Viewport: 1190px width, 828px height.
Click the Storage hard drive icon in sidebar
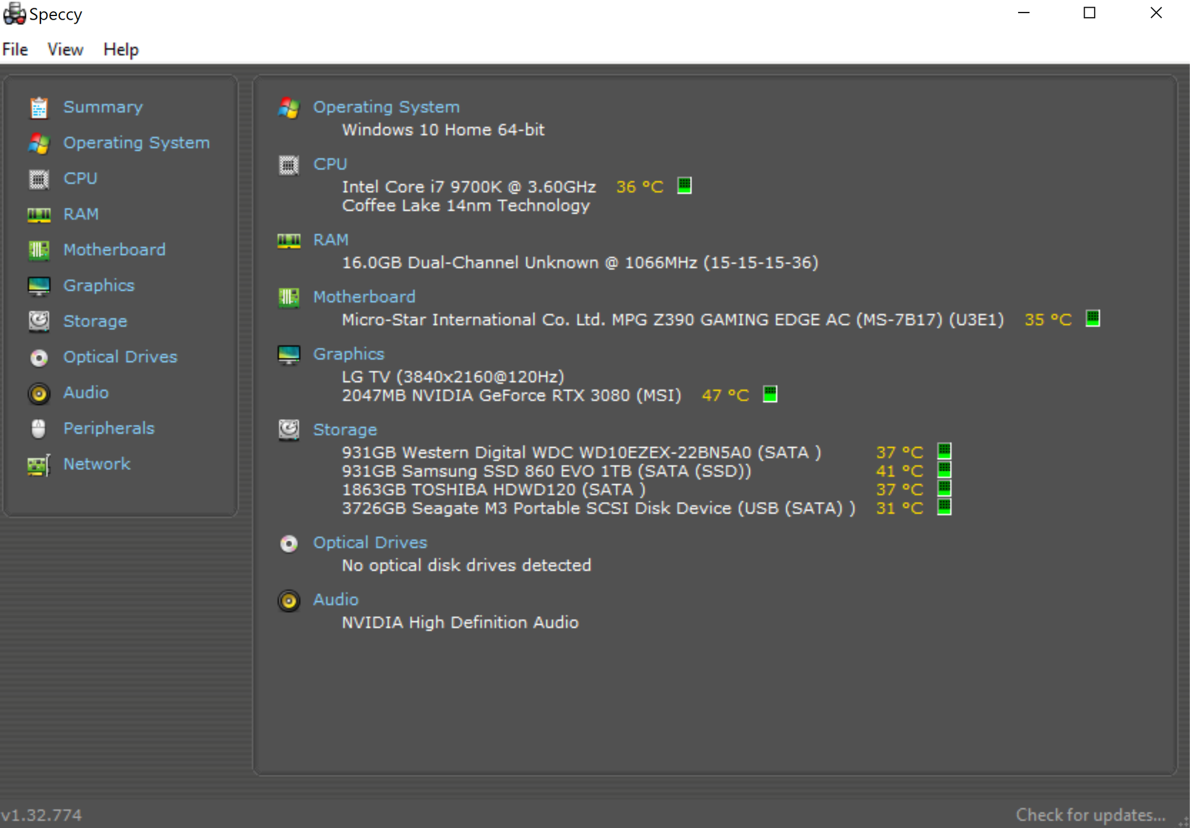(x=39, y=322)
